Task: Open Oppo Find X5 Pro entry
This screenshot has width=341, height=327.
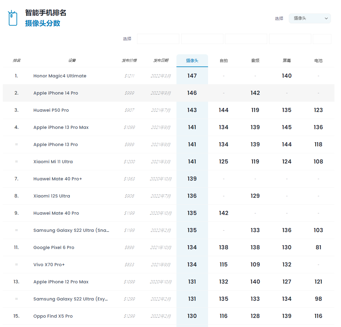Action: tap(53, 316)
